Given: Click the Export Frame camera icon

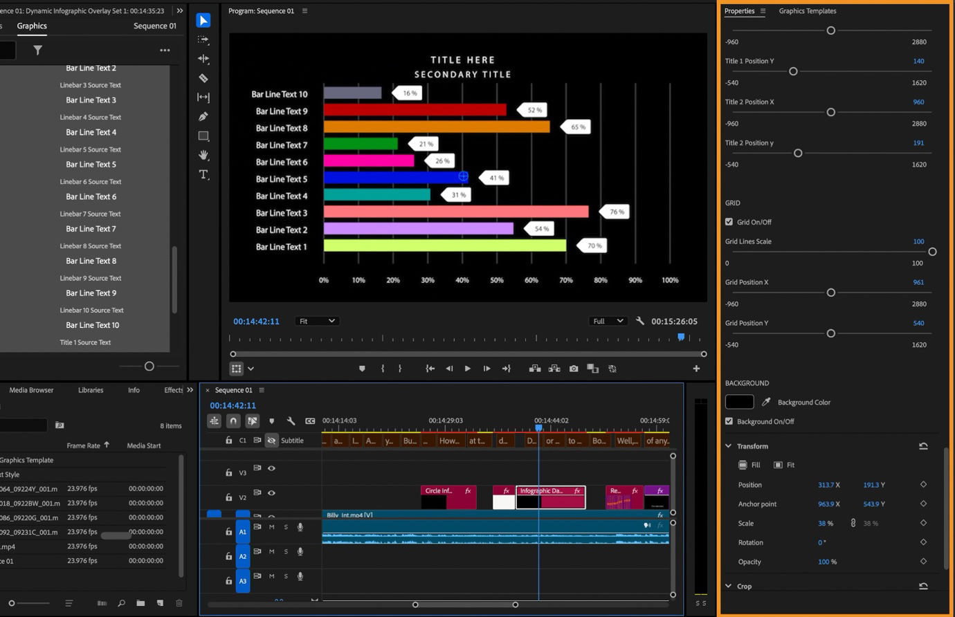Looking at the screenshot, I should [x=574, y=369].
